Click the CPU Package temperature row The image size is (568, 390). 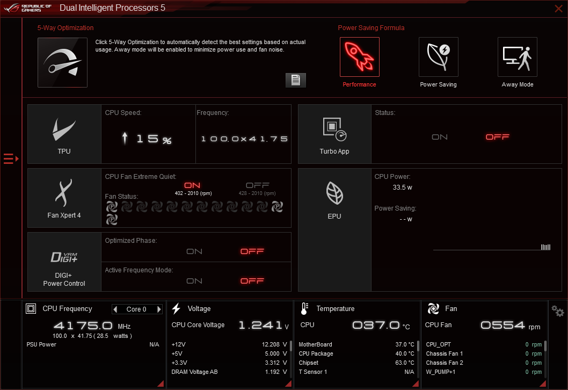point(356,353)
